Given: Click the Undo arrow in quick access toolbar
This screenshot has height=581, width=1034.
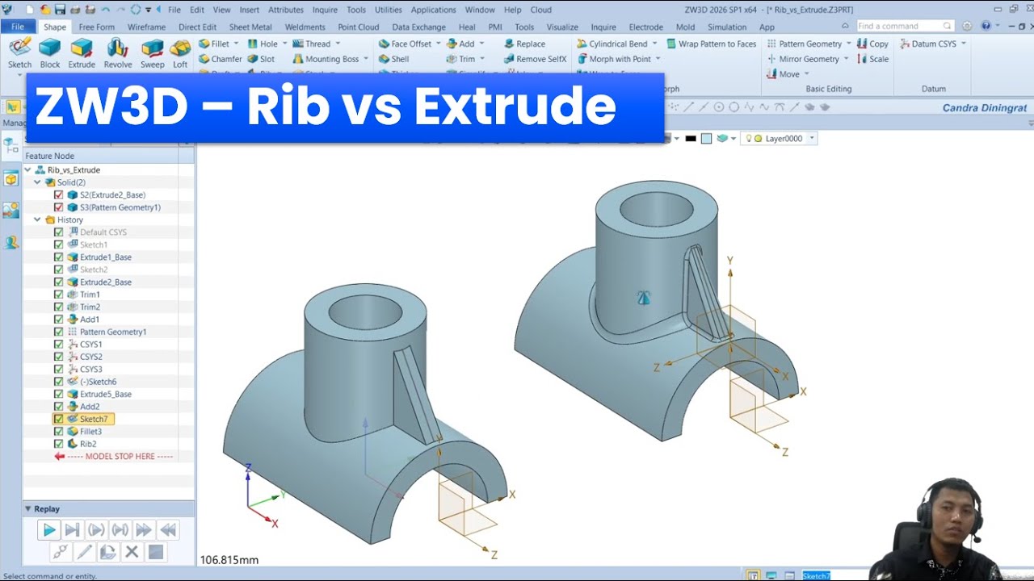Looking at the screenshot, I should [x=104, y=10].
